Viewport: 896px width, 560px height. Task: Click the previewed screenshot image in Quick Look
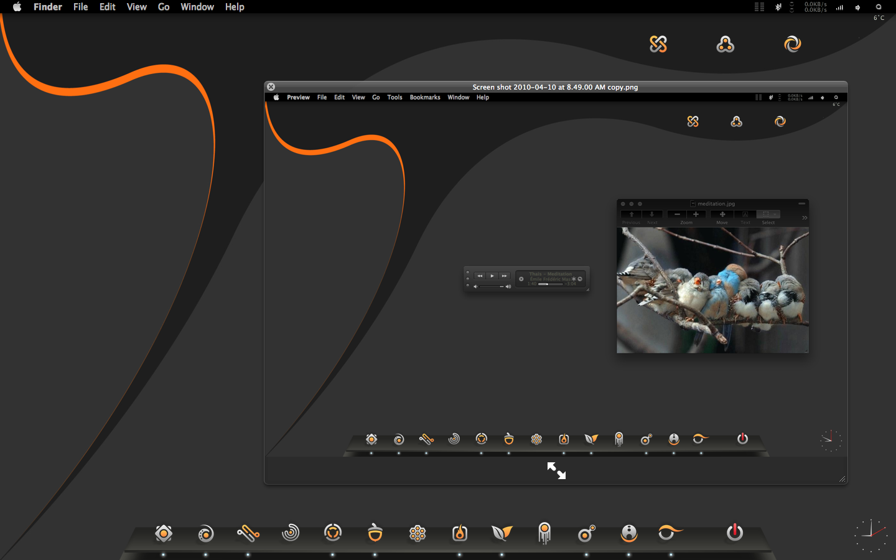[x=556, y=274]
